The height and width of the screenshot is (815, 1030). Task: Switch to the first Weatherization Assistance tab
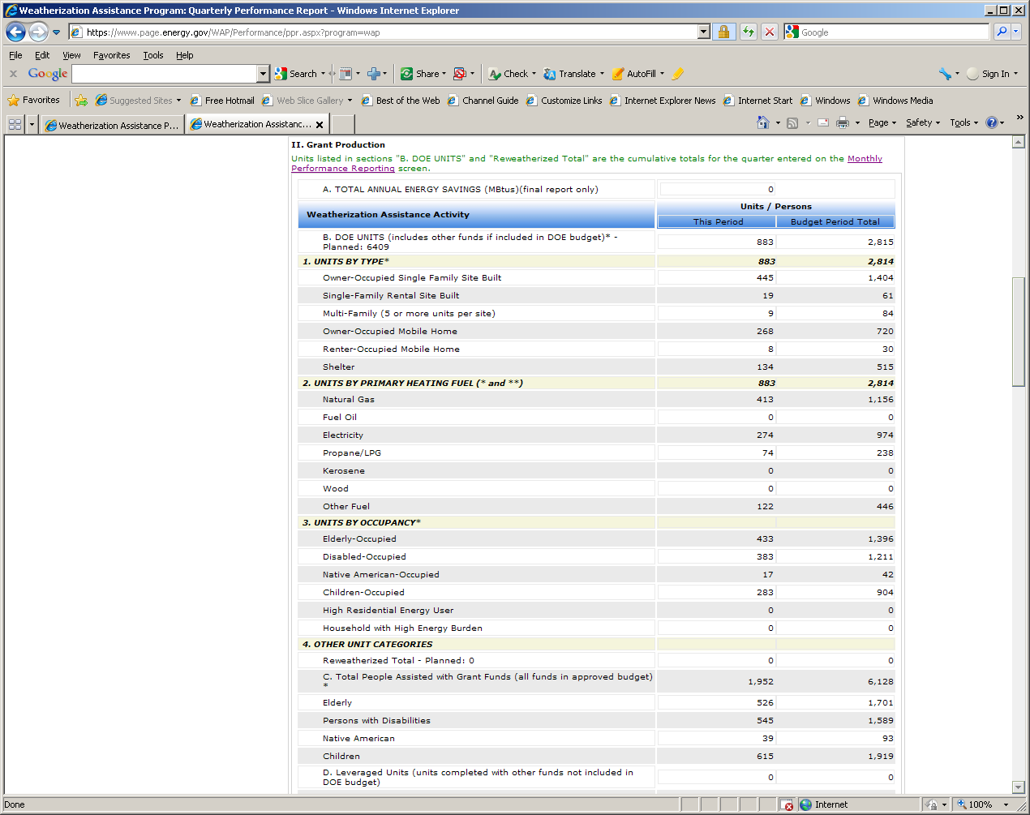pos(112,125)
